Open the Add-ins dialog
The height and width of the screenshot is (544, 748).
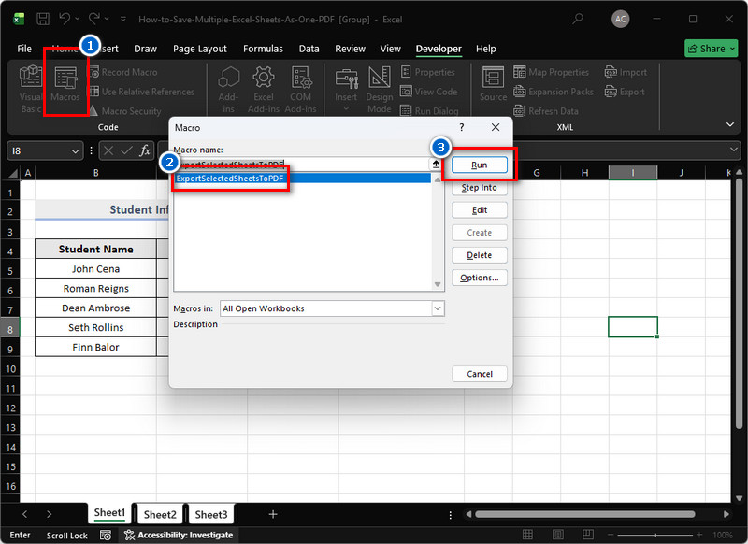[228, 89]
